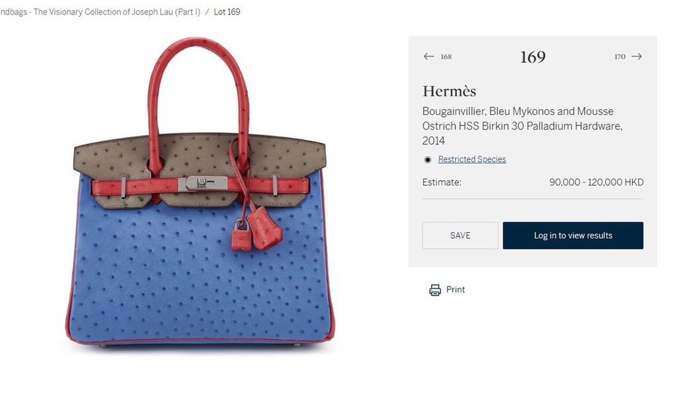Click the Restricted Species bullet symbol
The width and height of the screenshot is (677, 400).
coord(428,160)
